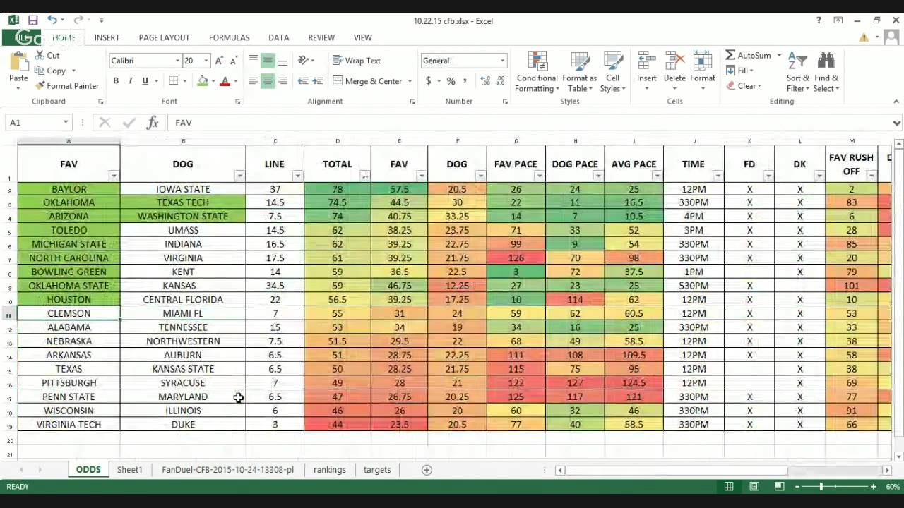
Task: Open Find & Select menu
Action: click(826, 72)
